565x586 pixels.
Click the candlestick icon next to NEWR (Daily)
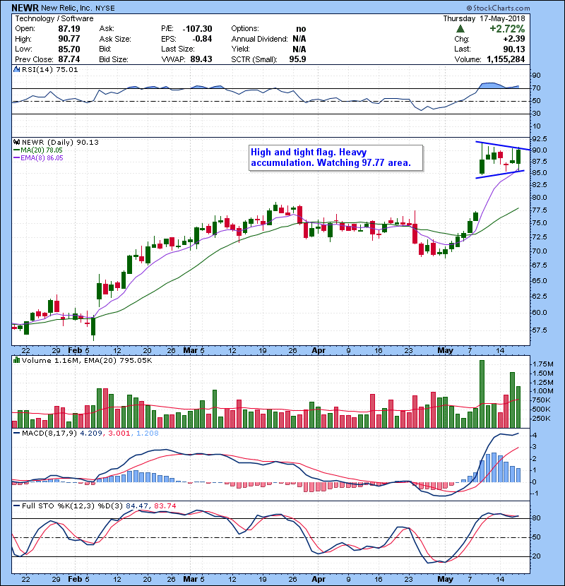(x=16, y=142)
